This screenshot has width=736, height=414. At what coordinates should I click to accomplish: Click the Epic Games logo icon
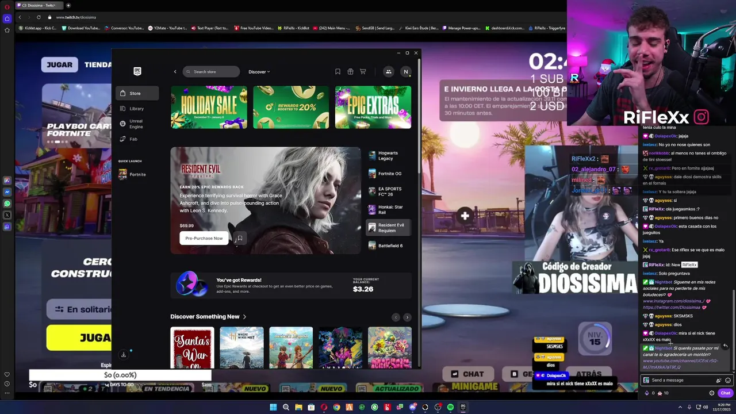[x=137, y=71]
